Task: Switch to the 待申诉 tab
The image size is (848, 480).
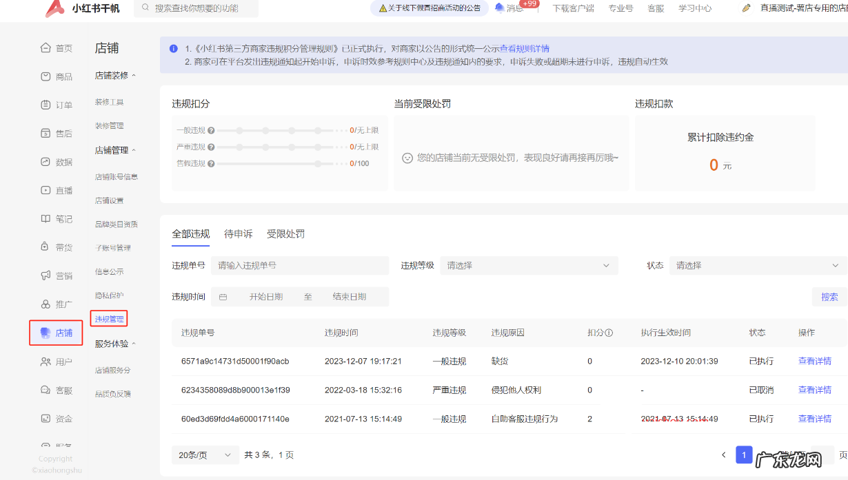Action: point(238,233)
